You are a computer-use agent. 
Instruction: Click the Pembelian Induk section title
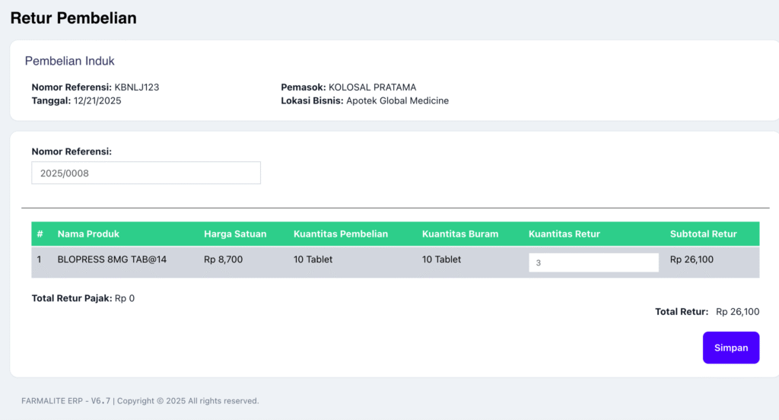click(70, 61)
